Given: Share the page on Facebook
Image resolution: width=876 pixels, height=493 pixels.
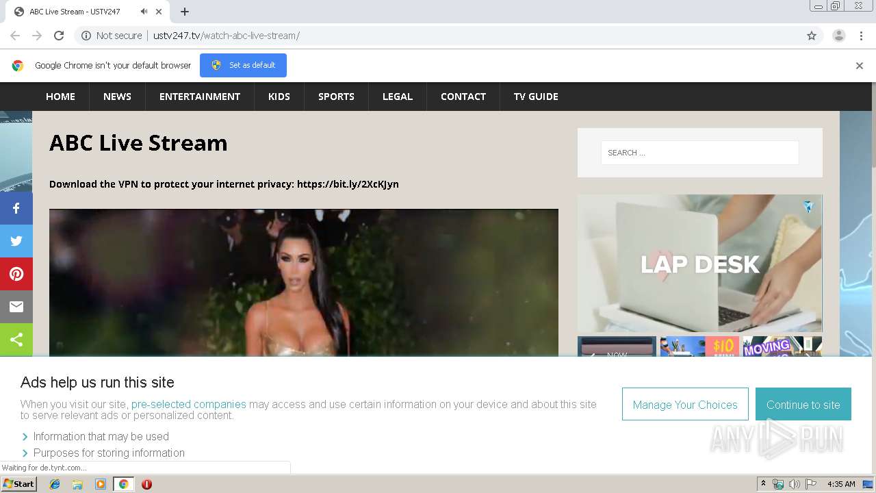Looking at the screenshot, I should click(x=16, y=208).
